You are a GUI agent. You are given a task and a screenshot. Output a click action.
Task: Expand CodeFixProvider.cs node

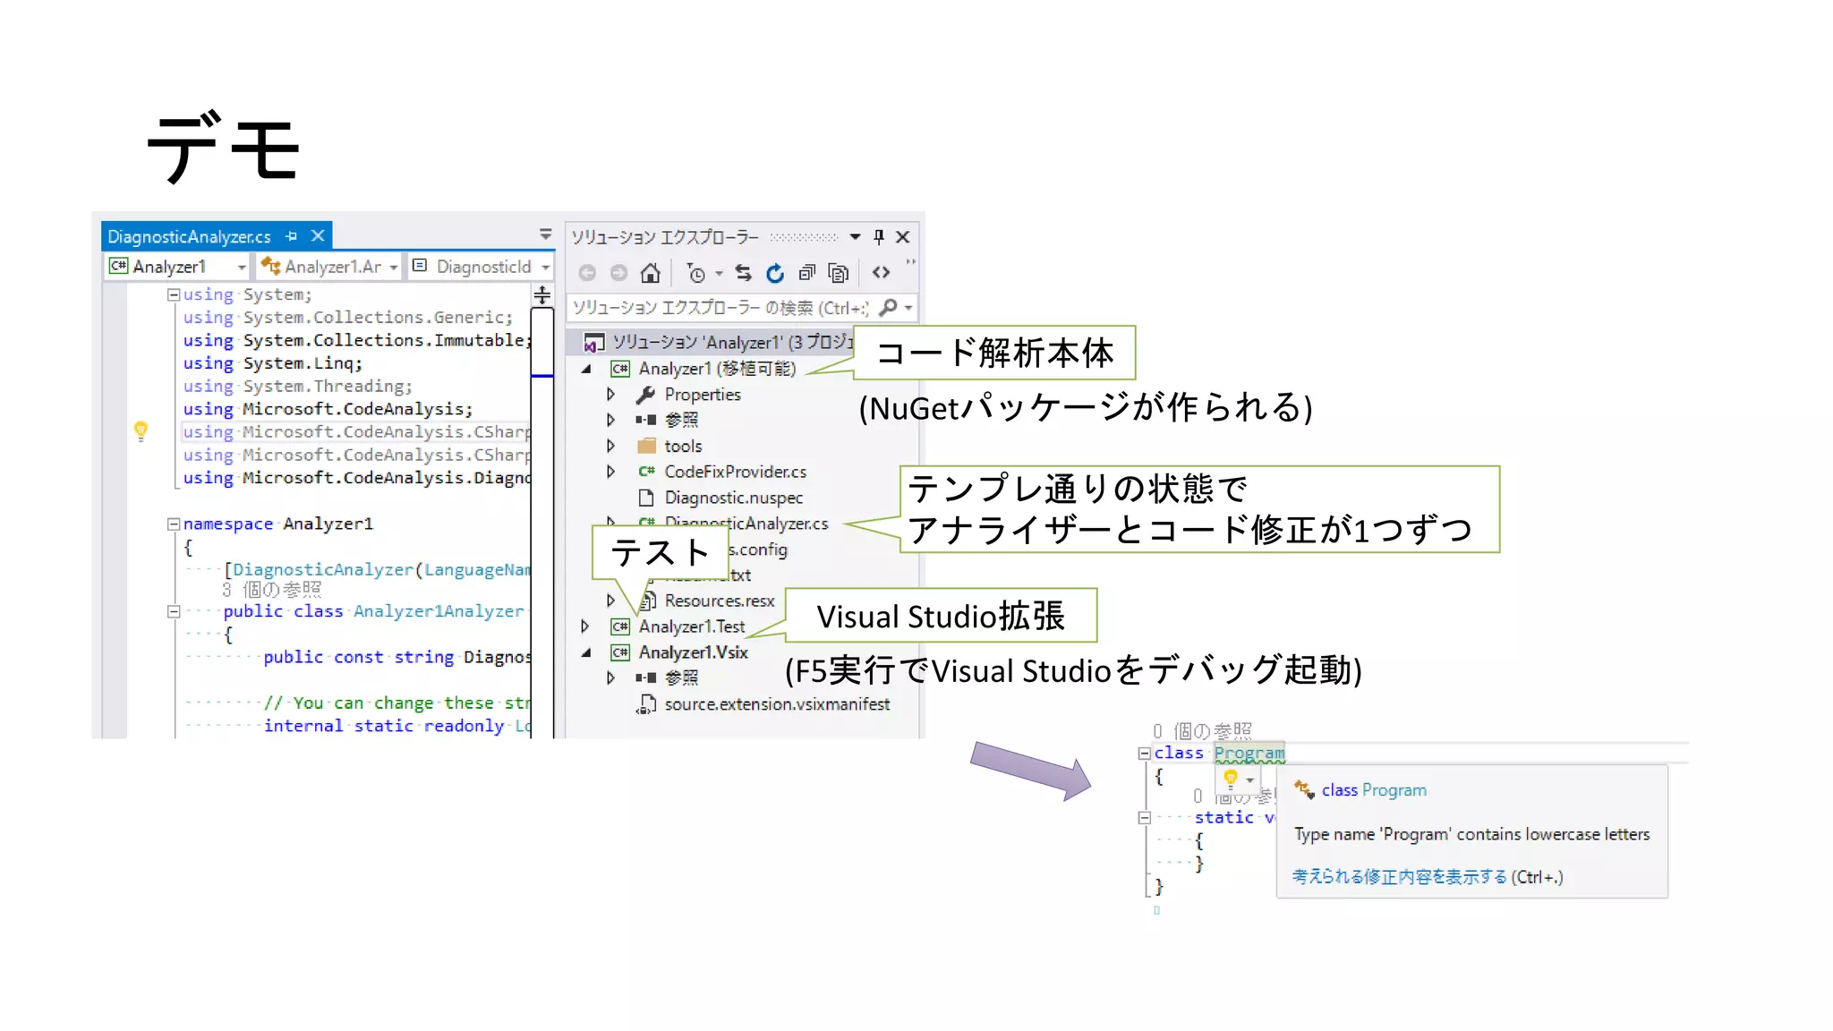[x=610, y=472]
